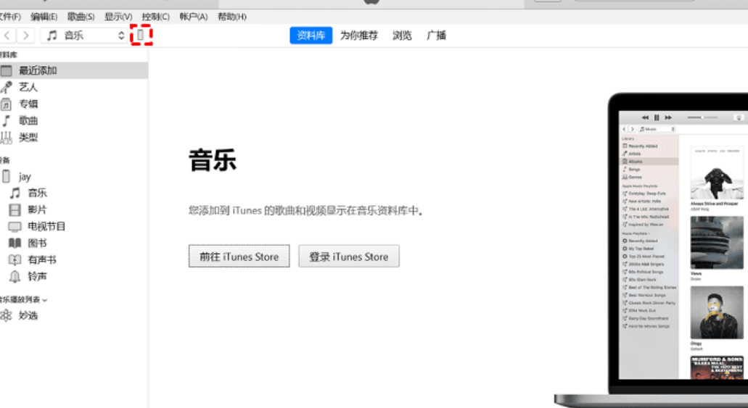The width and height of the screenshot is (748, 408).
Task: Switch to the 广播 tab
Action: 436,36
